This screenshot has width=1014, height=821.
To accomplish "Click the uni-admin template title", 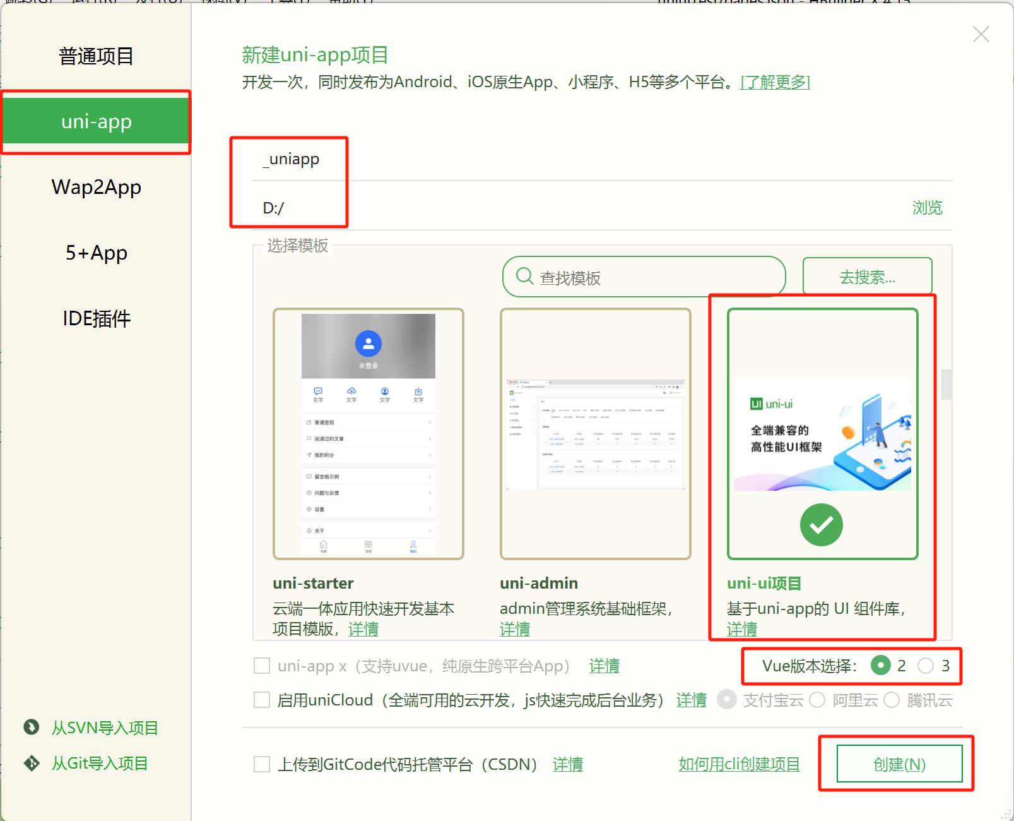I will 539,583.
